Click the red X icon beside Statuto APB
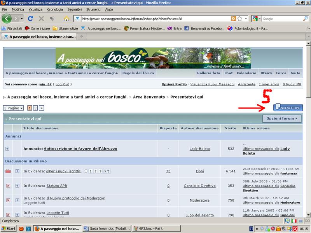The height and width of the screenshot is (233, 311). click(8, 186)
